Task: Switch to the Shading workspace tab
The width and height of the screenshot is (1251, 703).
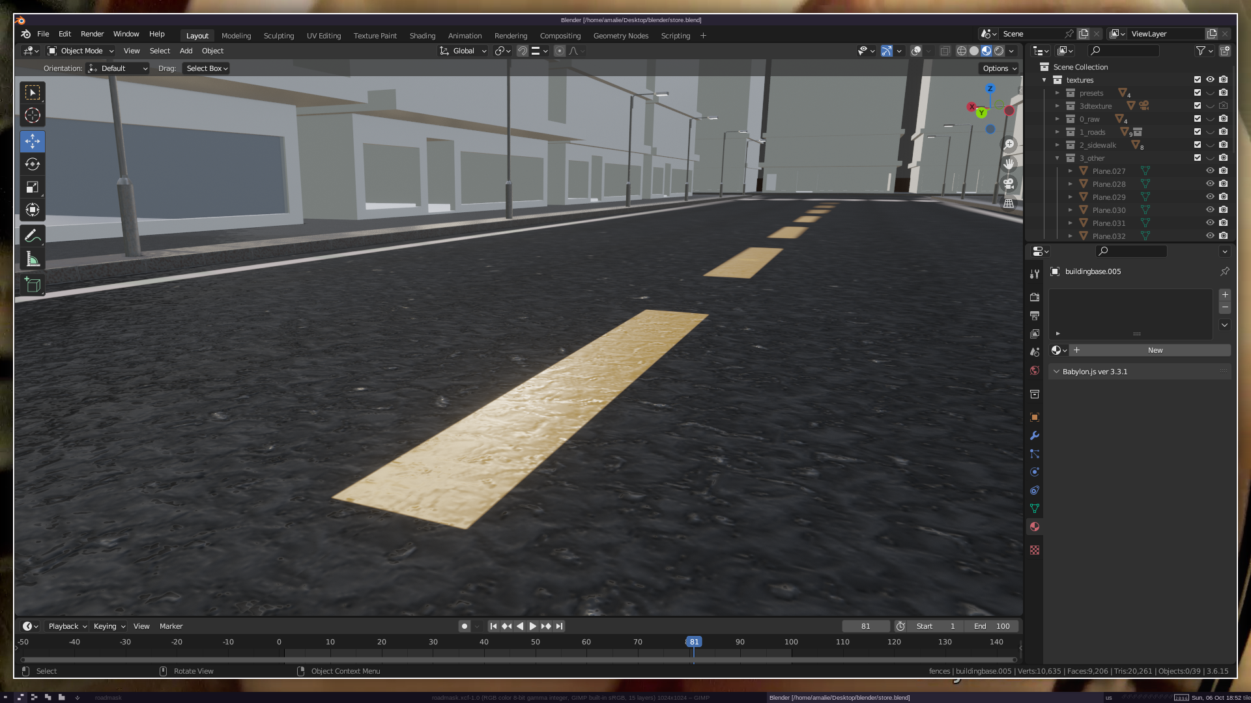Action: pyautogui.click(x=422, y=36)
